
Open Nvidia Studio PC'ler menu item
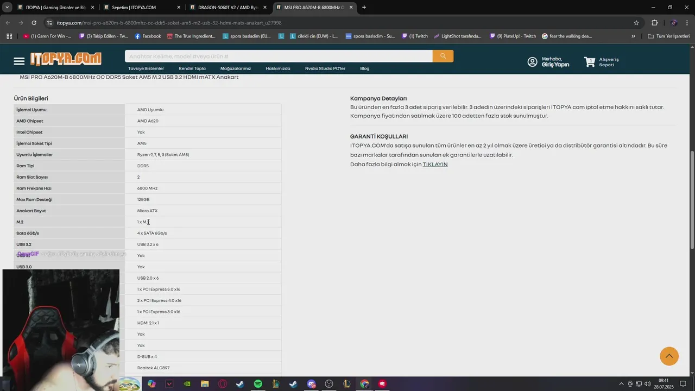325,68
